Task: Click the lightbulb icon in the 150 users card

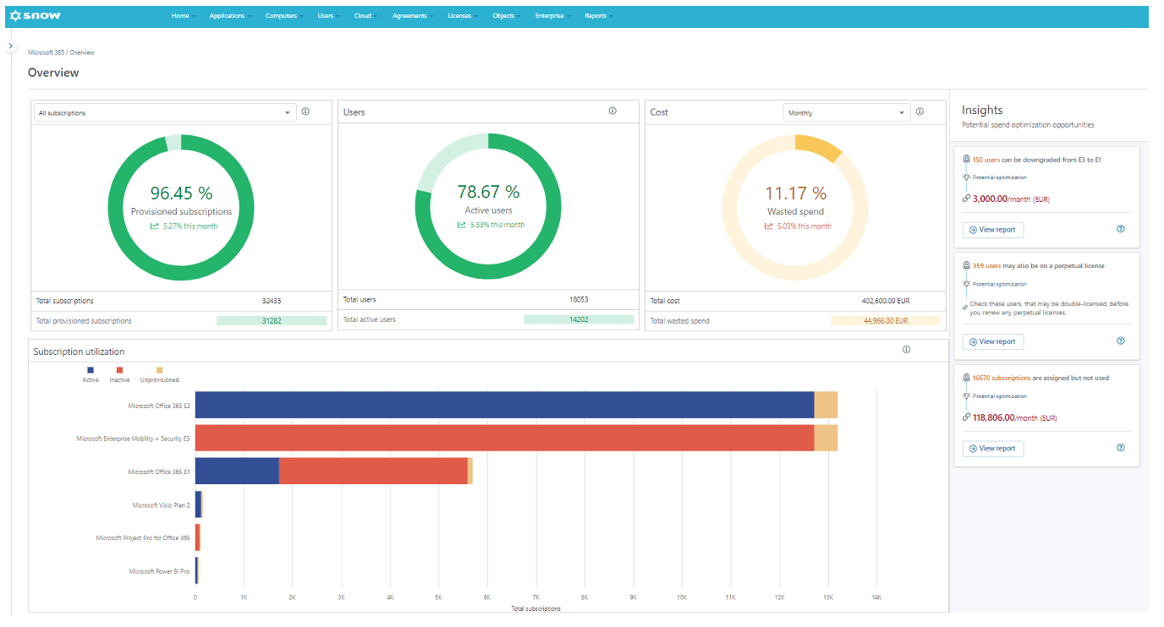Action: 966,177
